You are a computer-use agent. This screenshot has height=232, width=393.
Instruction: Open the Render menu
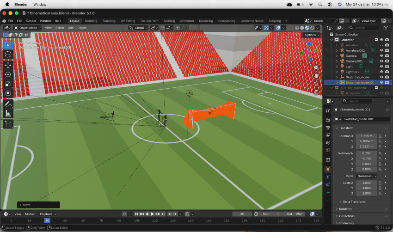click(31, 21)
